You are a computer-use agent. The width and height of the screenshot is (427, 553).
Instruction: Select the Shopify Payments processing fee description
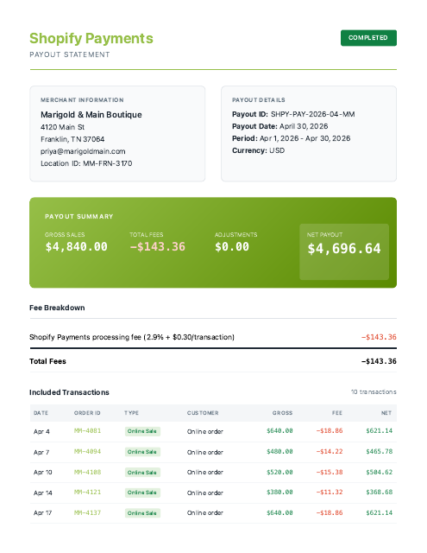[132, 337]
